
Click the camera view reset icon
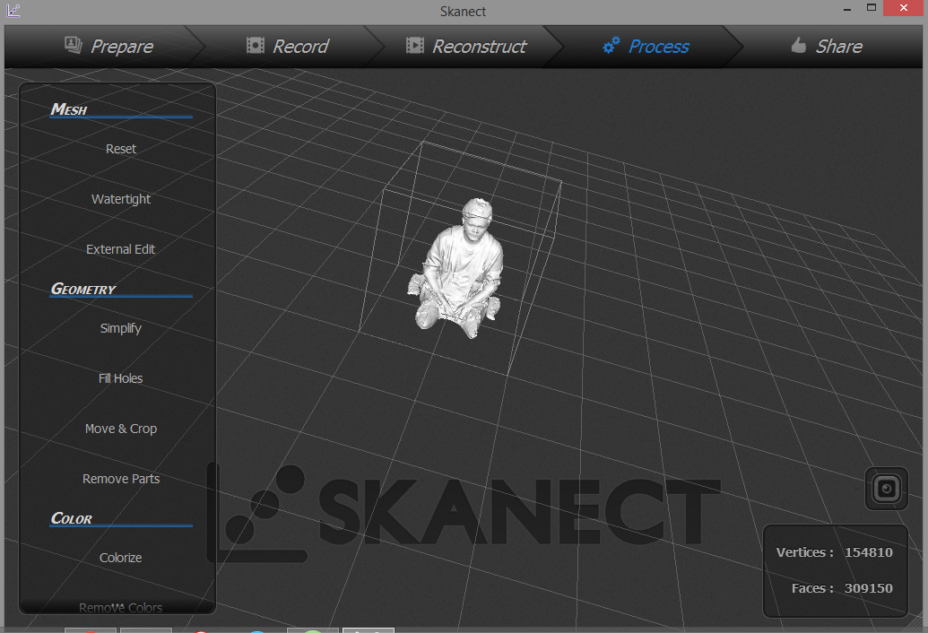coord(886,489)
